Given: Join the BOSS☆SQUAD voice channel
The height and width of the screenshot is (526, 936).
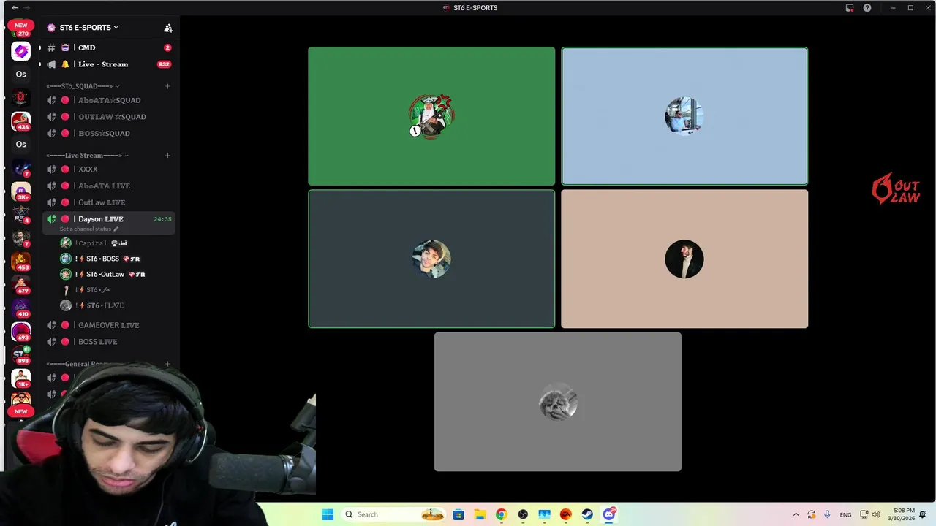Looking at the screenshot, I should [x=108, y=133].
